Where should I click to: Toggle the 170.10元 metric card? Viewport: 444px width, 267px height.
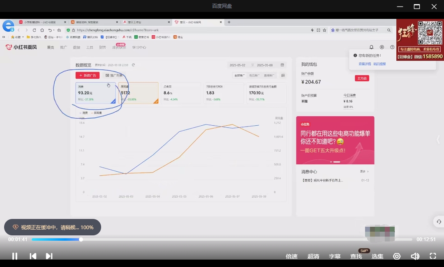point(266,93)
